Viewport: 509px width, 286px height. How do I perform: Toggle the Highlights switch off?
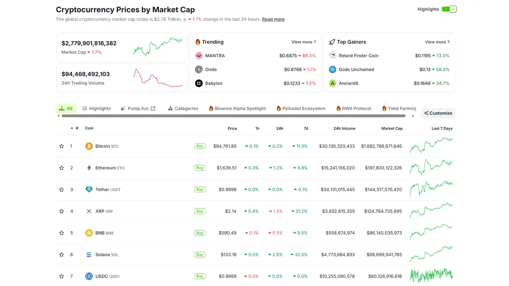(x=449, y=9)
